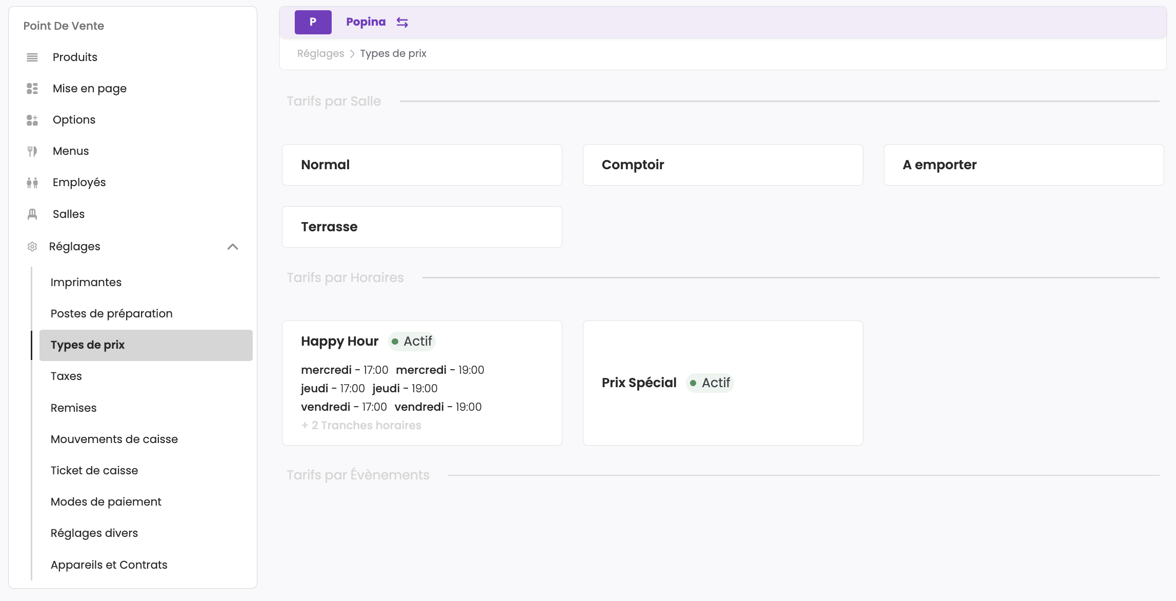Click the Salles chair icon
1176x601 pixels.
32,214
